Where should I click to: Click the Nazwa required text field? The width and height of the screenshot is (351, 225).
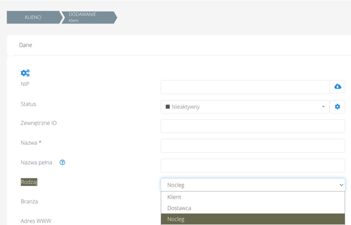253,146
